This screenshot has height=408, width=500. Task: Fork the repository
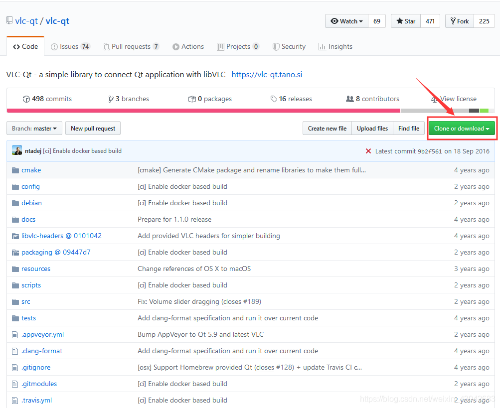click(x=459, y=21)
